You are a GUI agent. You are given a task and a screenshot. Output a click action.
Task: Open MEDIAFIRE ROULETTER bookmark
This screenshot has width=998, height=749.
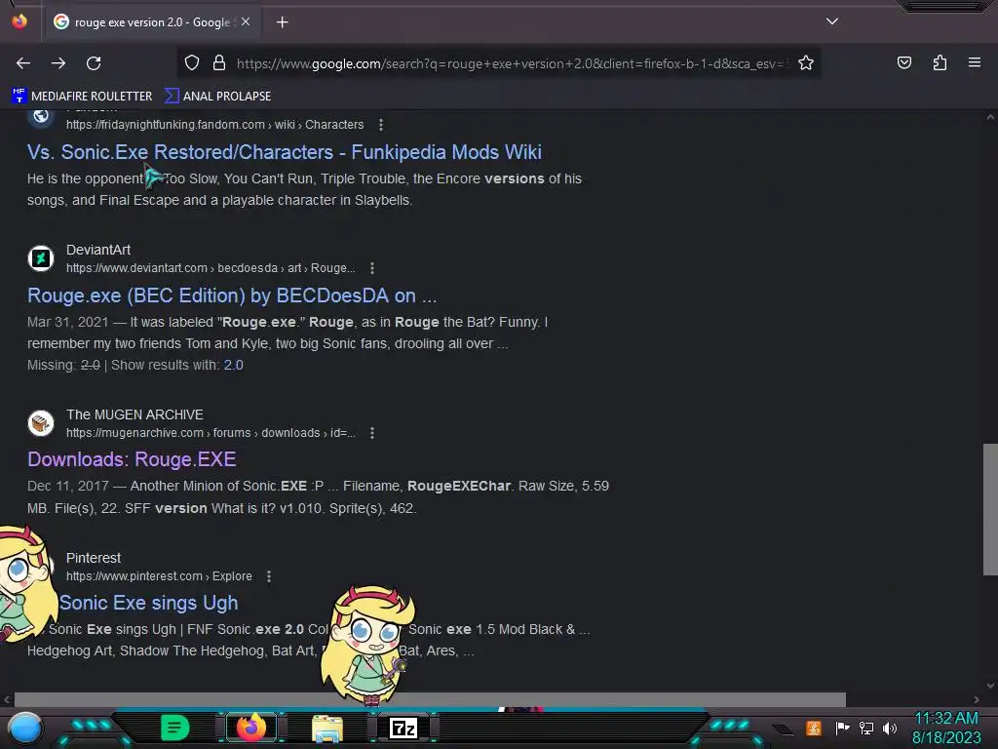82,97
